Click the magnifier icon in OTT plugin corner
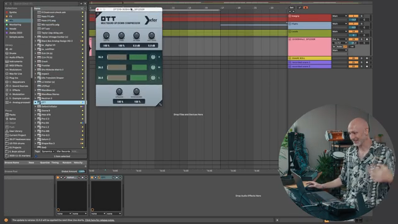398x224 pixels. [x=98, y=14]
